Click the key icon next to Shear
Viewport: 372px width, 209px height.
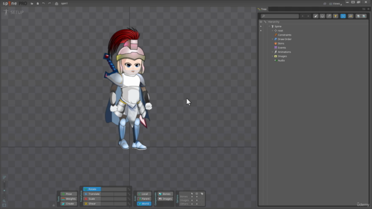[x=129, y=204]
